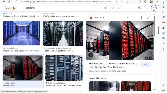This screenshot has height=94, width=167.
Task: Open Google quick settings gear
Action: click(140, 8)
